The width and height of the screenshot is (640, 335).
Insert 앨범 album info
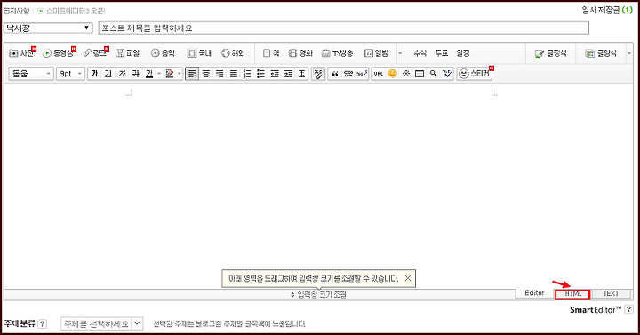click(376, 53)
